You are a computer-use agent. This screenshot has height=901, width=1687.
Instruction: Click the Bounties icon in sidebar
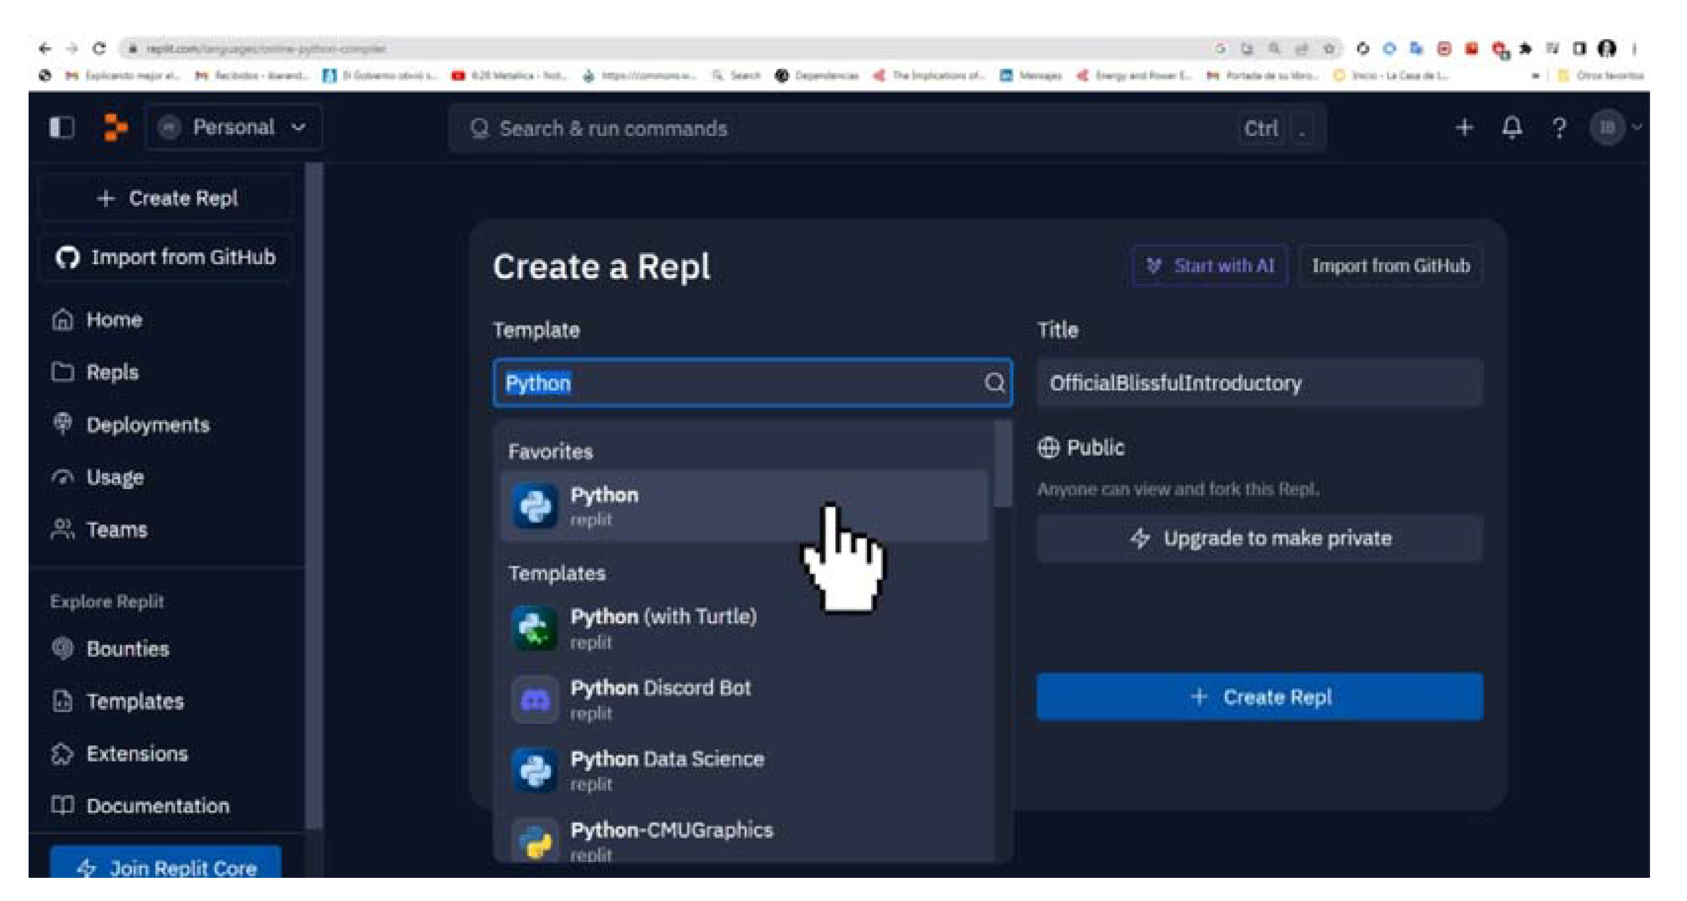[x=62, y=648]
